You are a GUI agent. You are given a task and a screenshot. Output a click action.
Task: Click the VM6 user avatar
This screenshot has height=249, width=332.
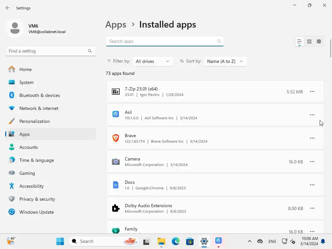point(15,28)
